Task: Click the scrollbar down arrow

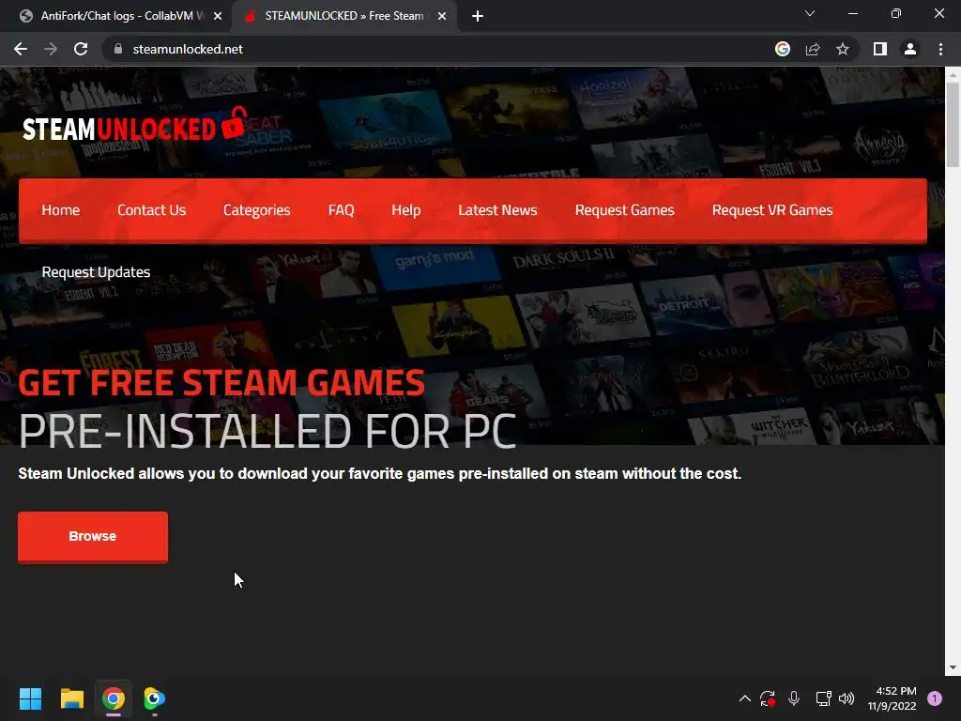Action: 953,667
